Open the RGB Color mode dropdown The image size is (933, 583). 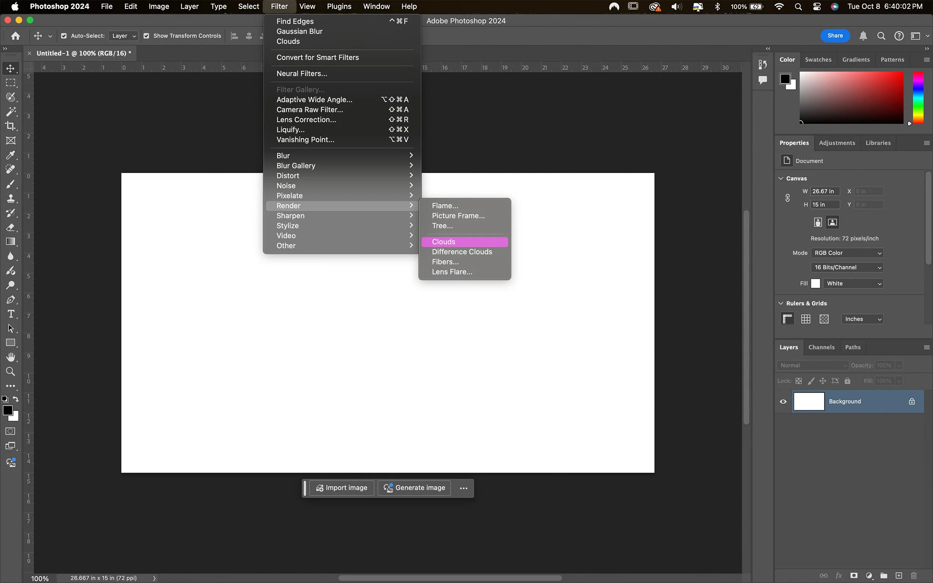tap(847, 253)
